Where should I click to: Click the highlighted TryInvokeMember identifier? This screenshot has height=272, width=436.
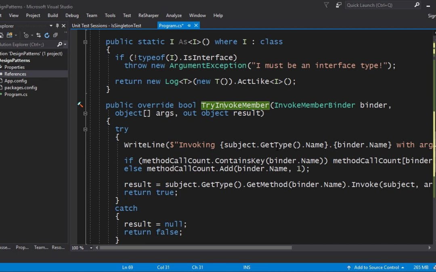(x=235, y=105)
